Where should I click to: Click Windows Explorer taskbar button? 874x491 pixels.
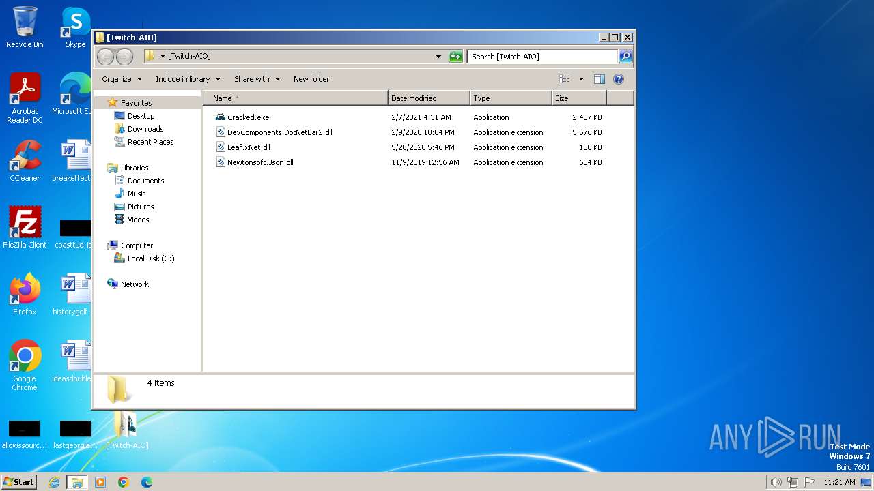pos(76,482)
